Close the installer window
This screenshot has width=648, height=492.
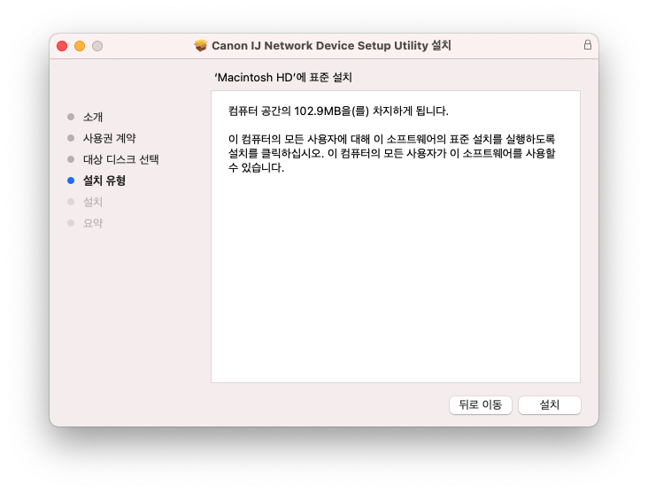tap(62, 46)
